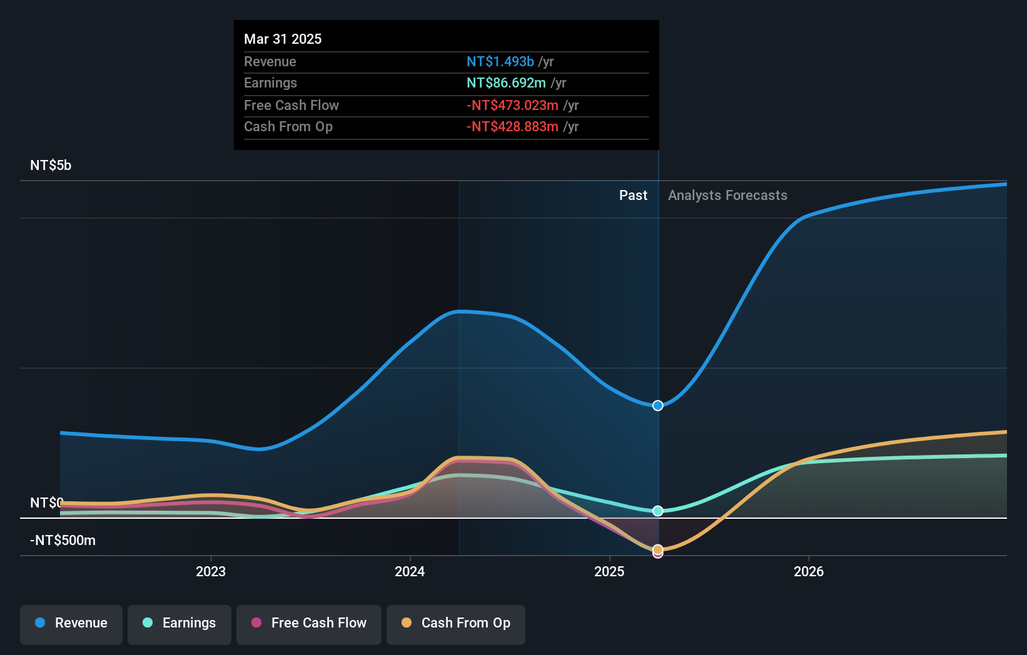Click the -NT$500m y-axis label
This screenshot has width=1027, height=655.
pyautogui.click(x=63, y=540)
